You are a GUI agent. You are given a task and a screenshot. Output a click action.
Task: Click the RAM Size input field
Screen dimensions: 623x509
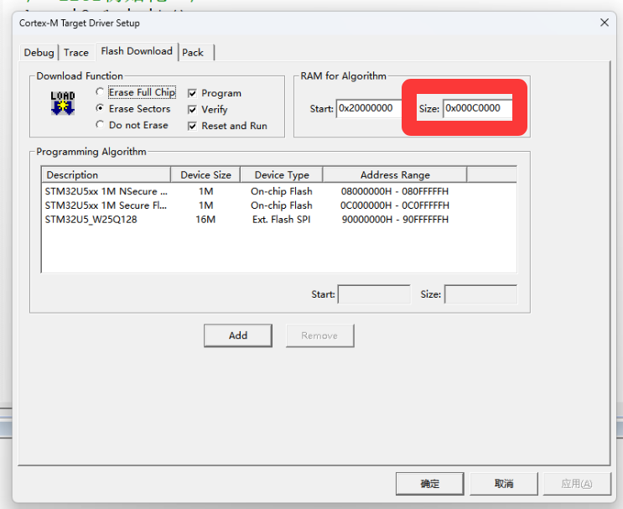click(x=477, y=108)
